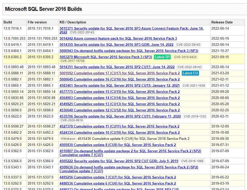
Task: Open 5001092 Cumulative update 17 link
Action: click(x=120, y=73)
